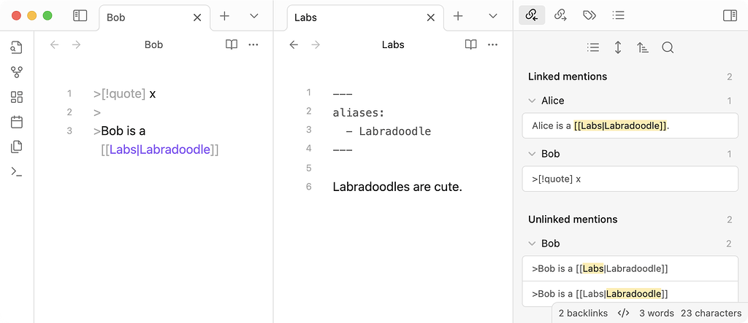Collapse Bob under Unlinked mentions
Image resolution: width=748 pixels, height=323 pixels.
[x=532, y=244]
